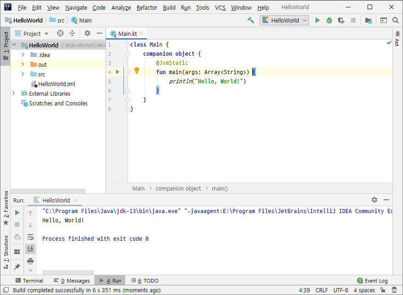Click Search Everywhere magnifier

396,20
